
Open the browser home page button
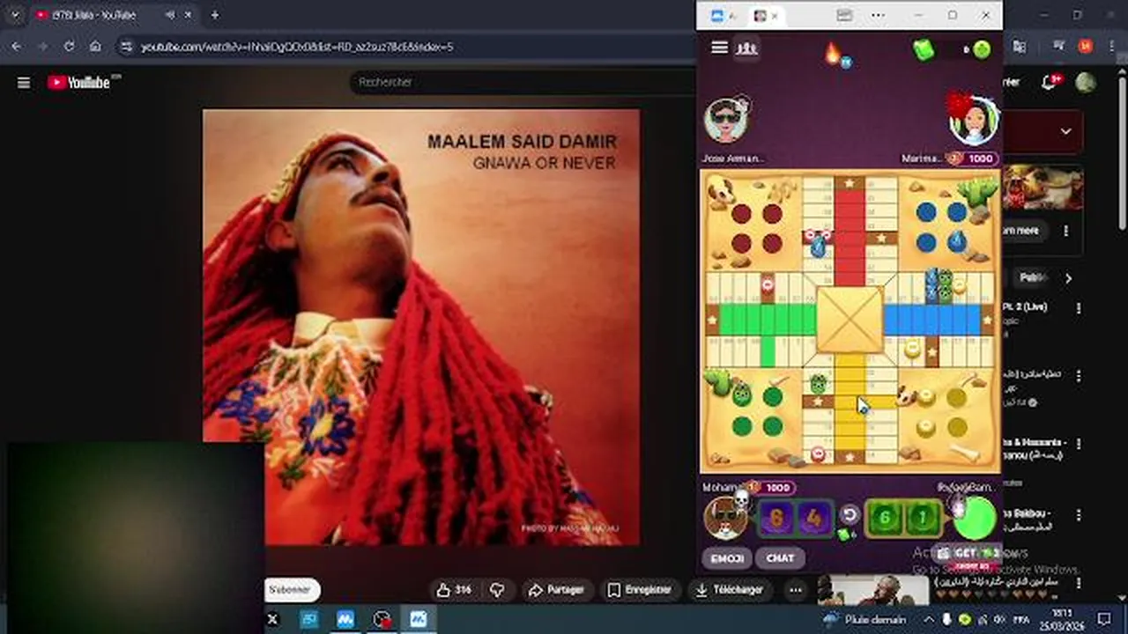[x=95, y=47]
